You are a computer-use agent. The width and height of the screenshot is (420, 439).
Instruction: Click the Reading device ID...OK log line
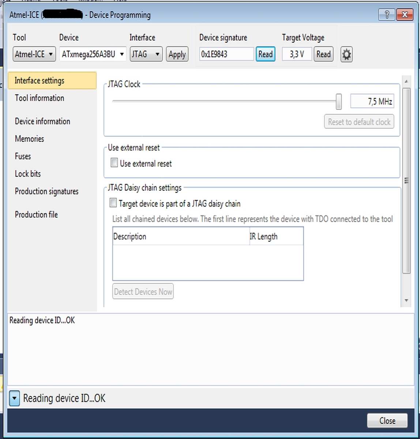[42, 320]
